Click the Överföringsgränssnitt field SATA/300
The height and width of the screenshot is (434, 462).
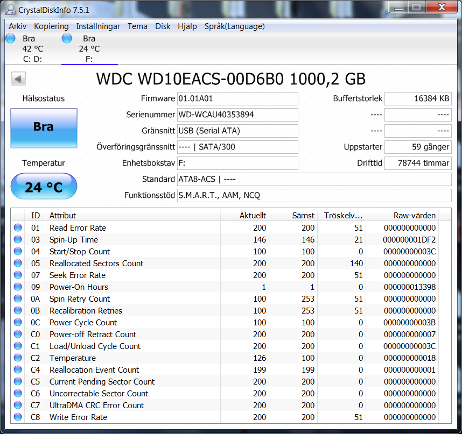point(237,147)
